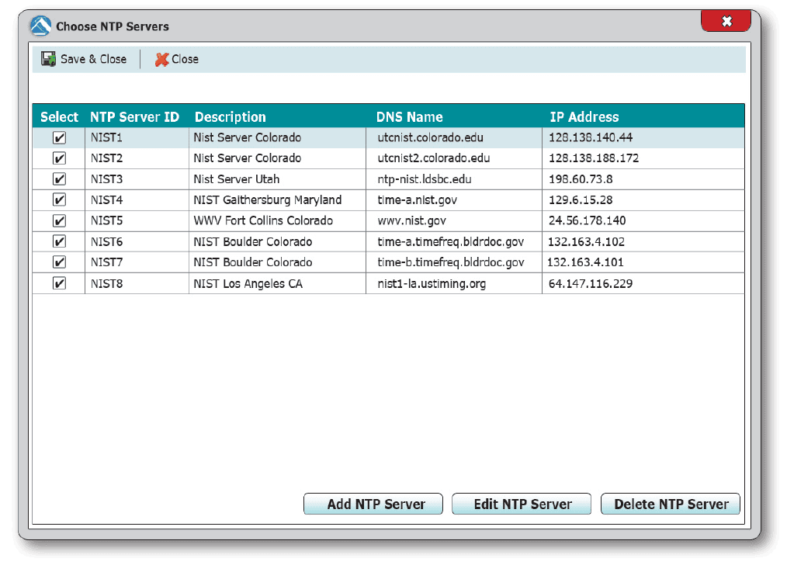Image resolution: width=787 pixels, height=565 pixels.
Task: Click the DNS Name column header
Action: (x=410, y=117)
